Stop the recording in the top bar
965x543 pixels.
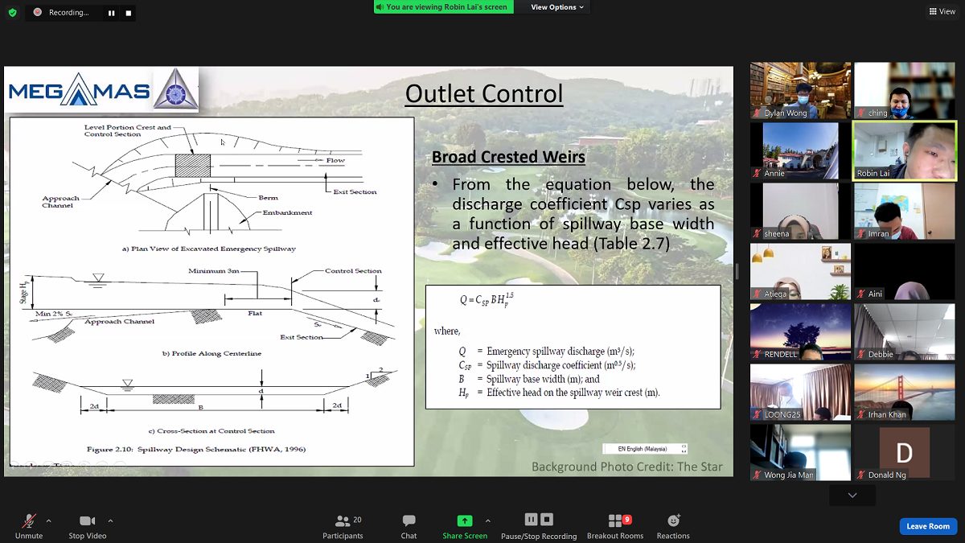tap(129, 13)
